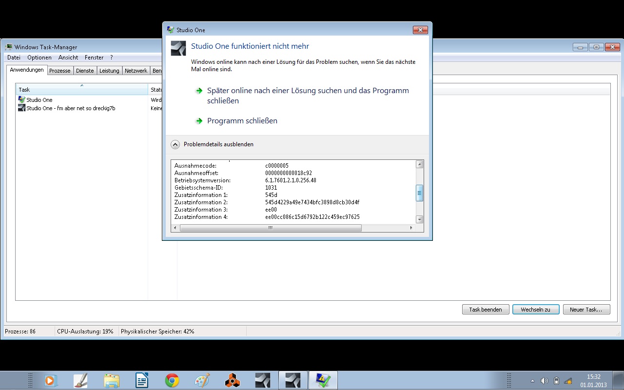Open the volume speaker tray icon

click(545, 381)
